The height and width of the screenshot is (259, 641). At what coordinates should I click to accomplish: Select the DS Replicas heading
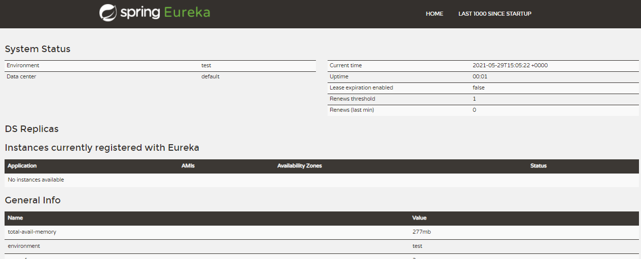[32, 129]
